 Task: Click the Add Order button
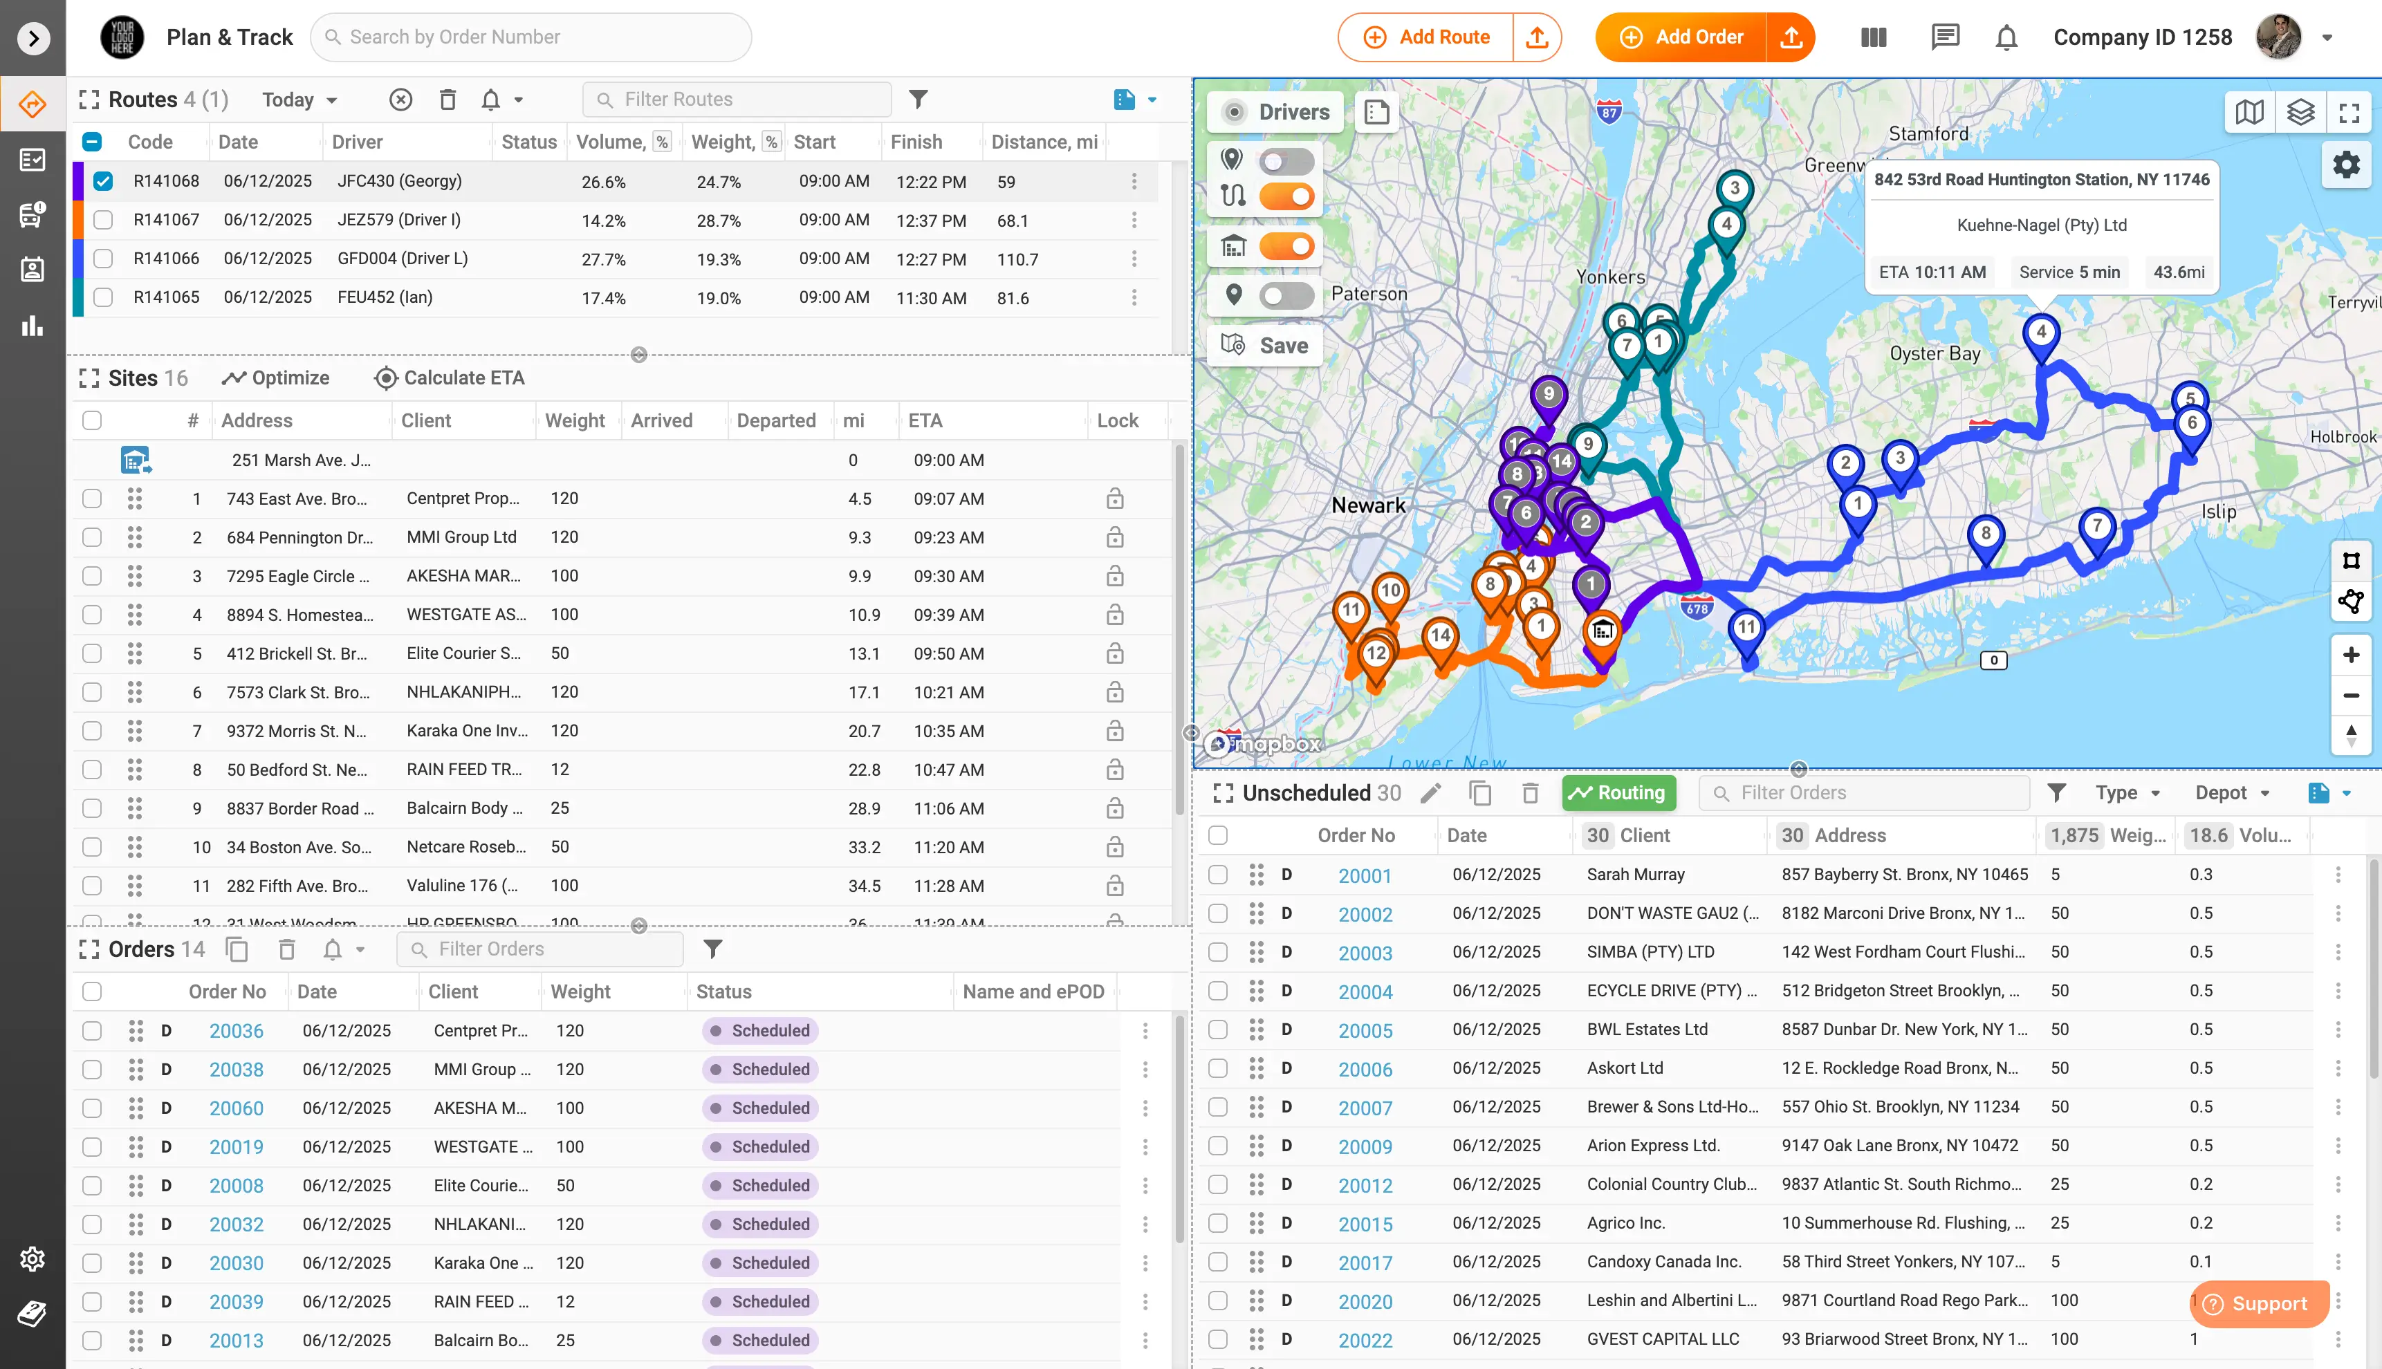tap(1681, 37)
